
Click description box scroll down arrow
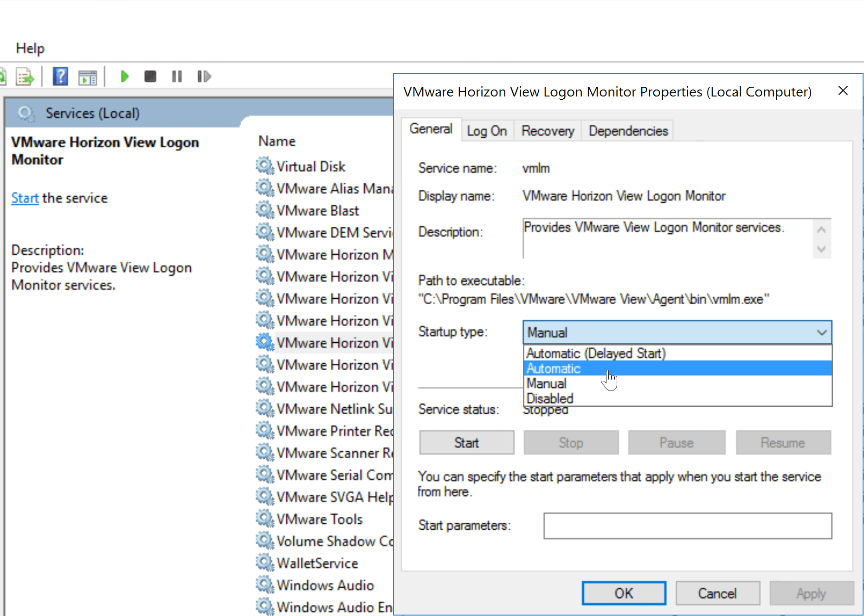coord(821,249)
